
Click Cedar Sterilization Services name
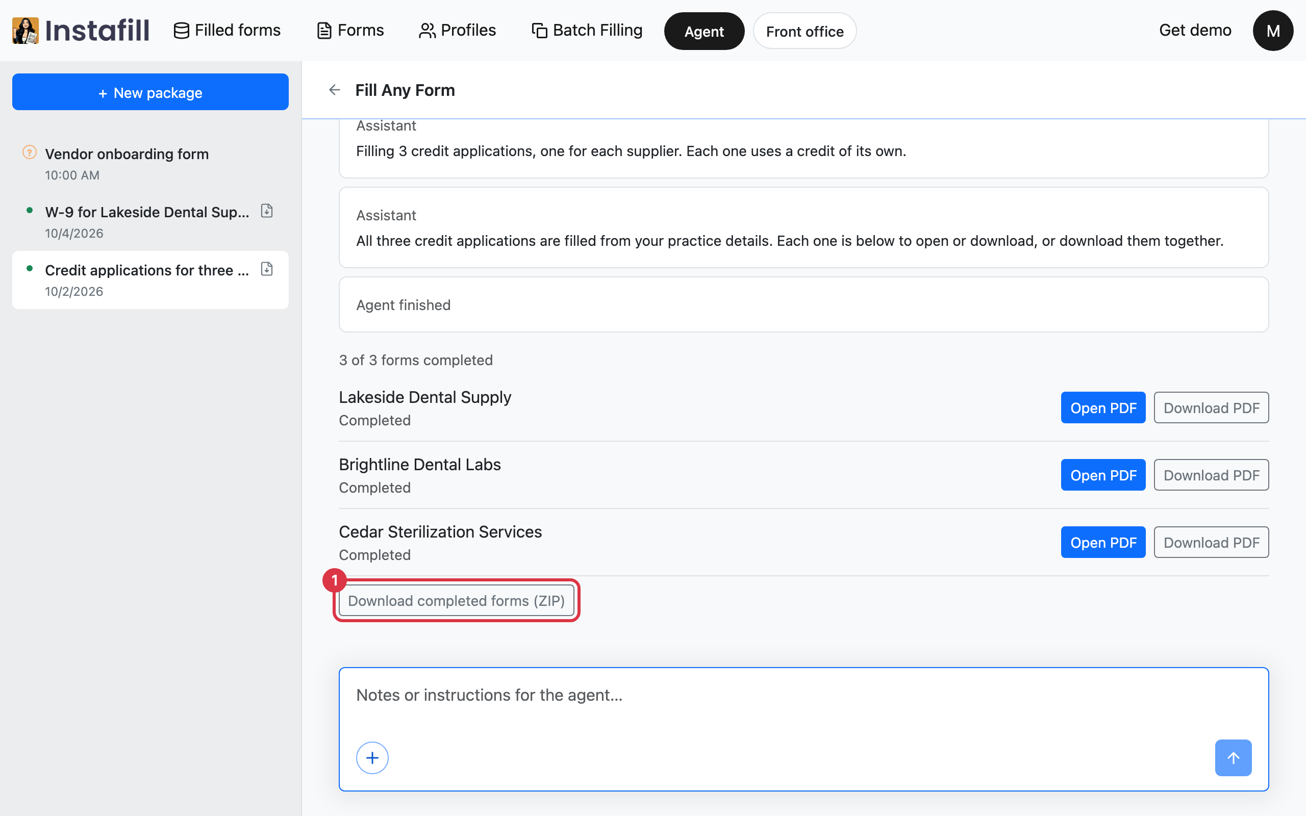pos(440,532)
